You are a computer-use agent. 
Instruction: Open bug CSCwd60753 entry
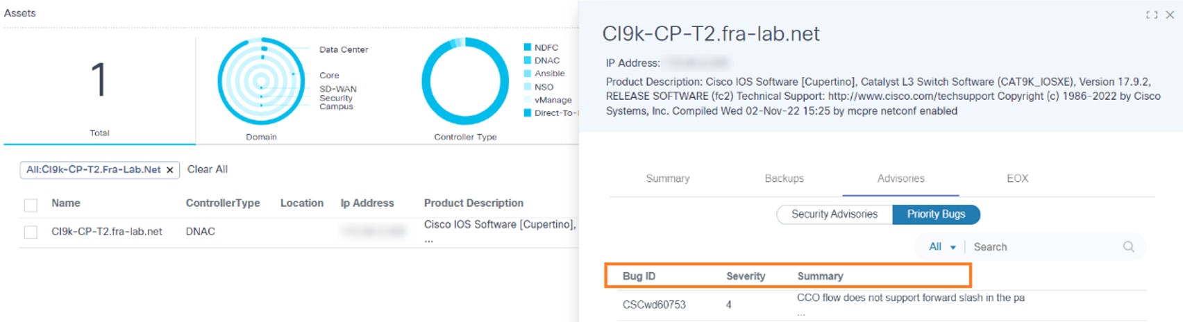(654, 305)
